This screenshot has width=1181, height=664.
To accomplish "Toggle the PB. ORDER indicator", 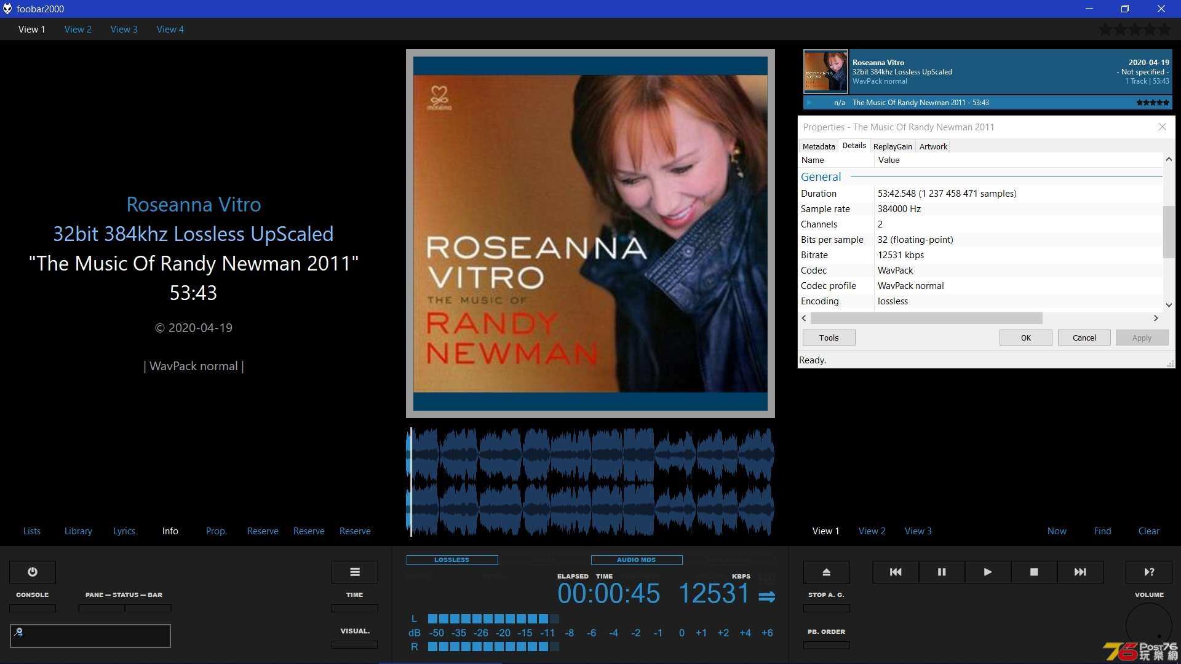I will coord(827,645).
